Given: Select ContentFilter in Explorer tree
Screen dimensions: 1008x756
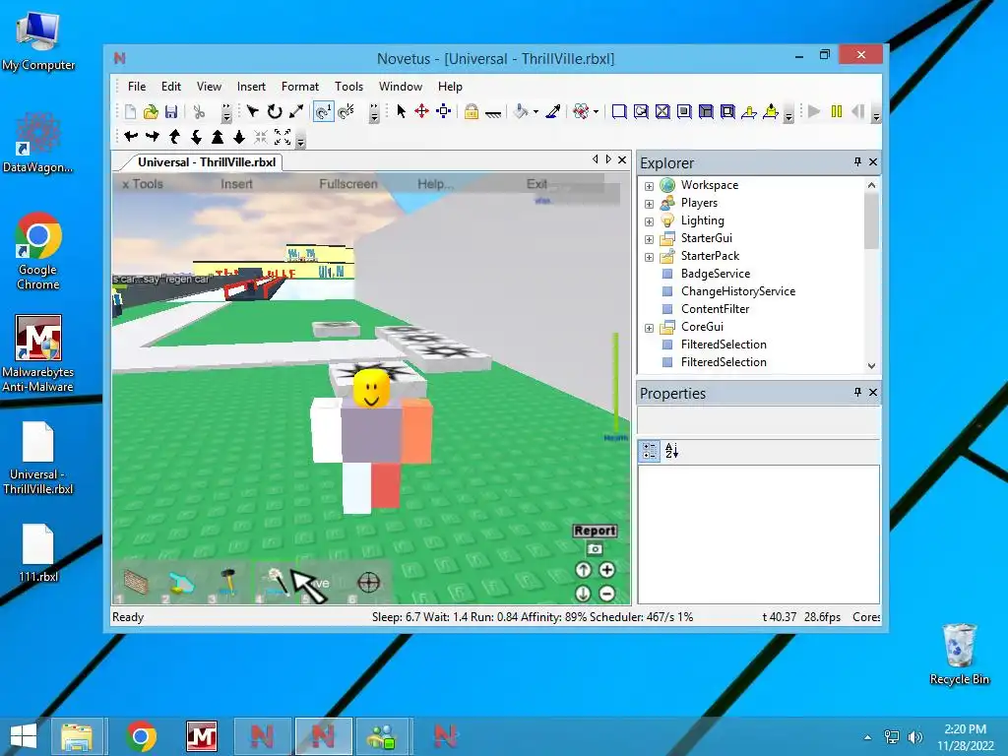Looking at the screenshot, I should pos(715,308).
